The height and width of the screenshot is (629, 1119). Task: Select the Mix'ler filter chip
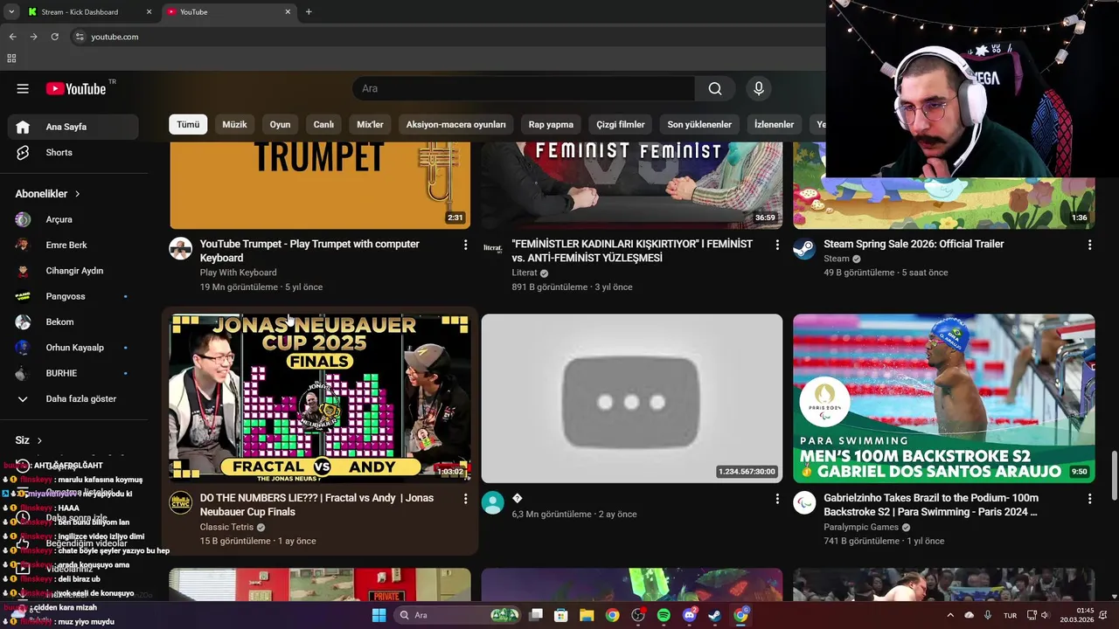click(370, 124)
